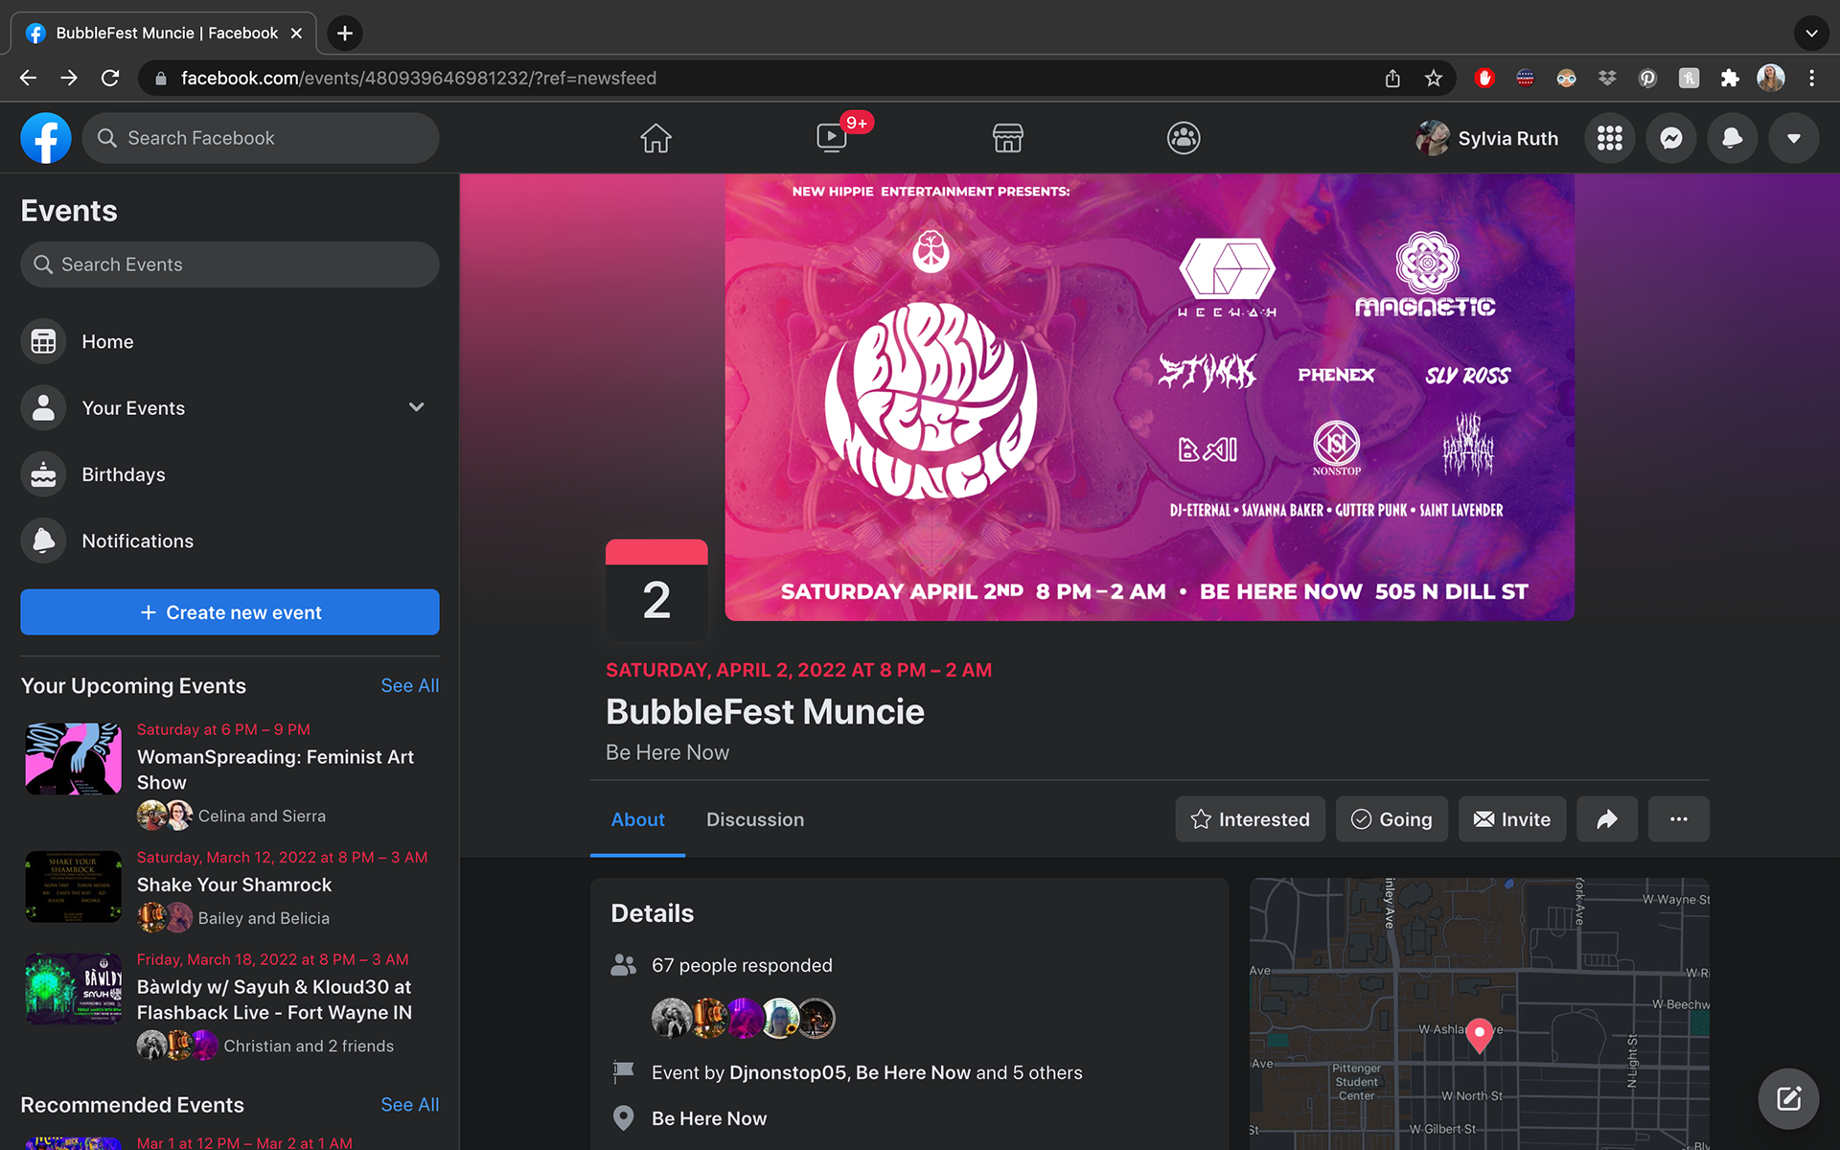Open the notifications bell in the top bar
This screenshot has width=1840, height=1150.
click(x=1733, y=138)
